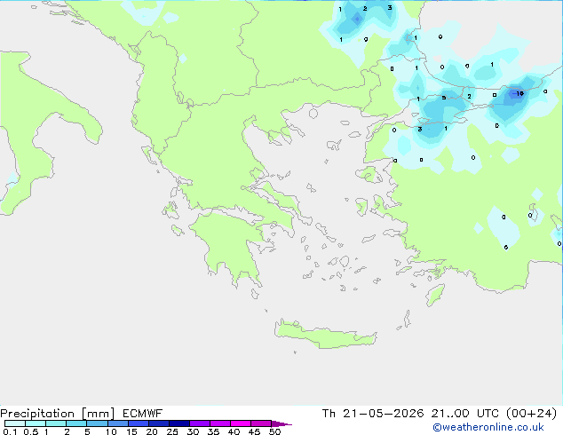Select the legend swatch between 20 and 25
563x435 pixels.
[x=159, y=423]
